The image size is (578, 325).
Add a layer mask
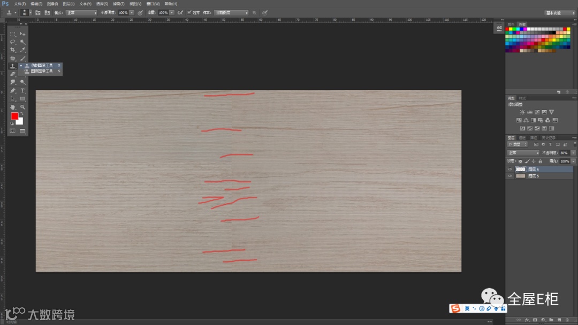click(535, 320)
